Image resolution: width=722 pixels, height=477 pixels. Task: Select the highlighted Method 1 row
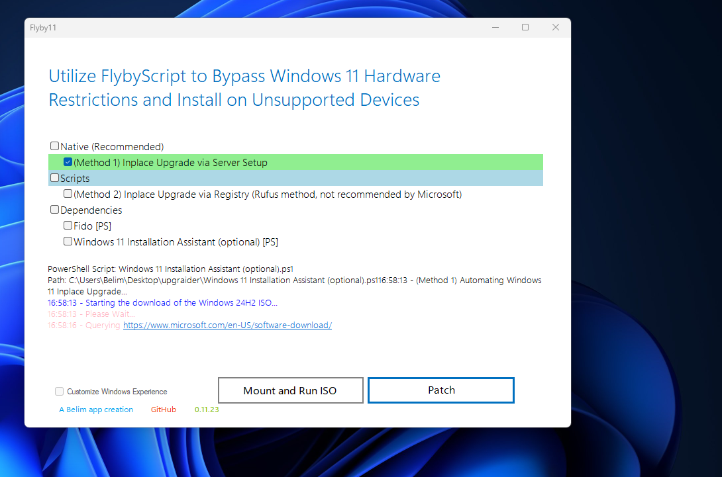pyautogui.click(x=172, y=161)
